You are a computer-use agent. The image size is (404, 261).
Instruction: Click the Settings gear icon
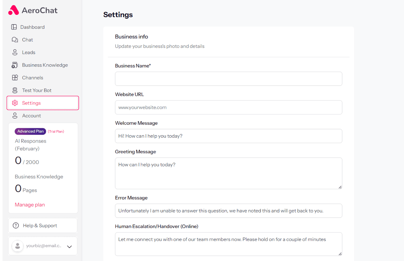tap(15, 103)
